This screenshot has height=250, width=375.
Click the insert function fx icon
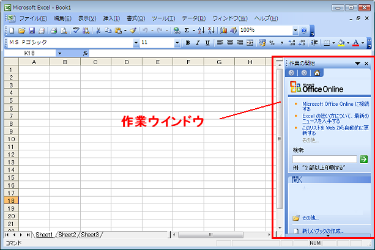click(x=85, y=53)
